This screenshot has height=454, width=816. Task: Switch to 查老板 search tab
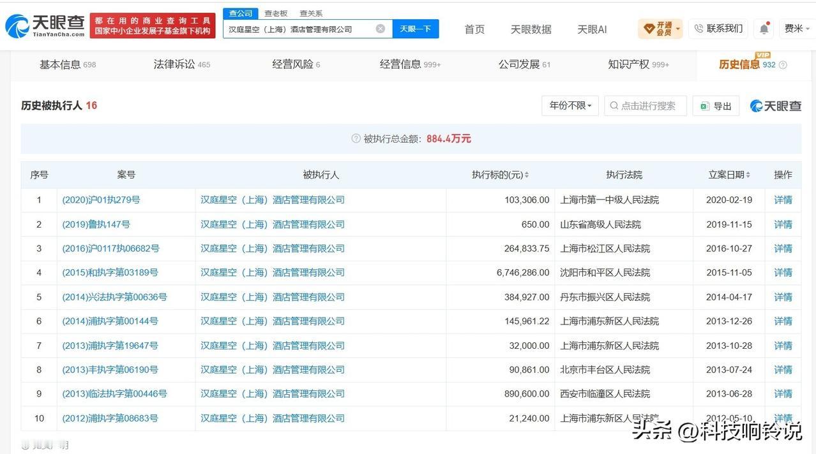(276, 13)
